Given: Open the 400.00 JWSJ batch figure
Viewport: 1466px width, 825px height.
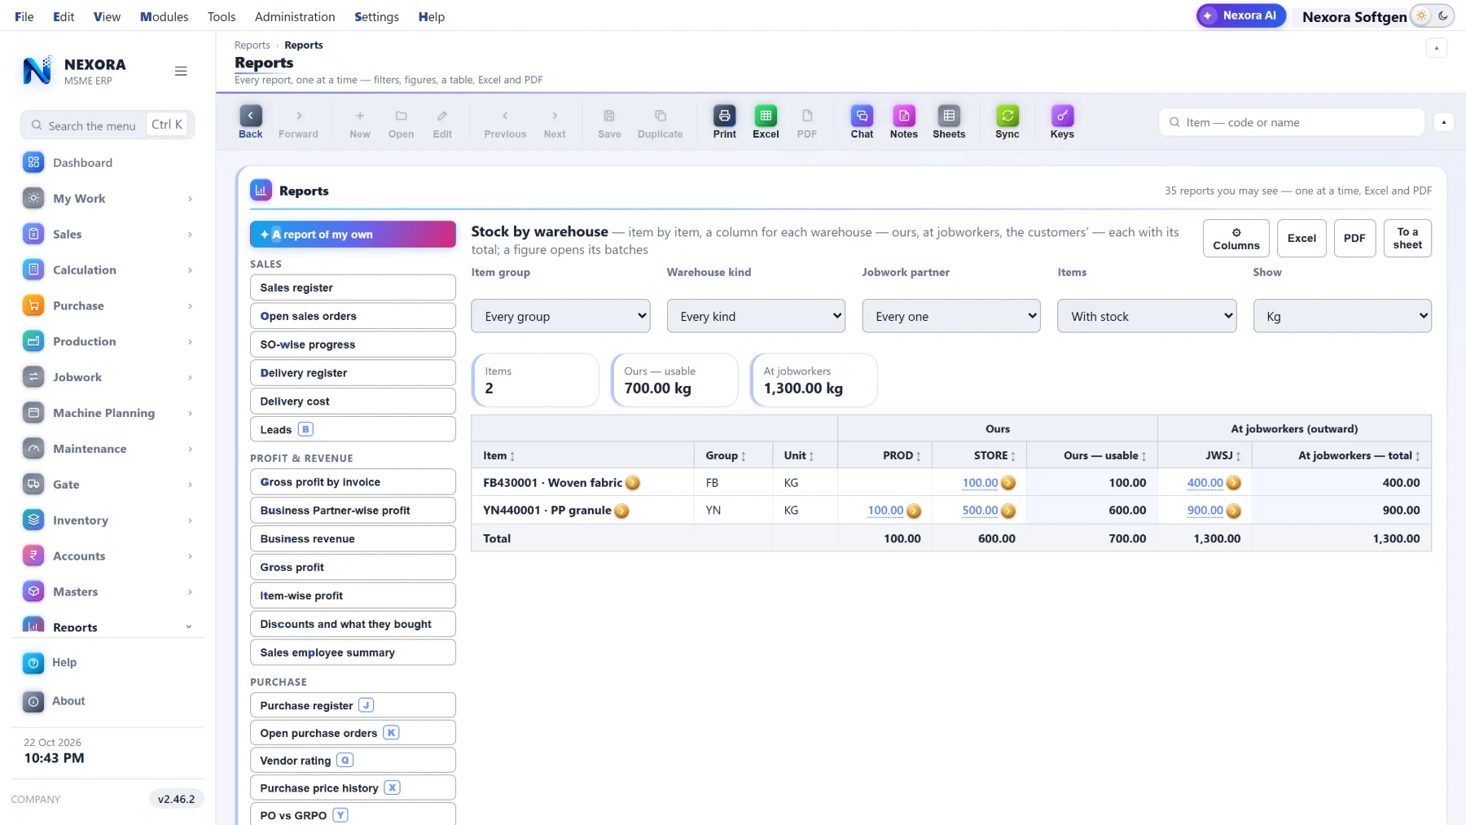Looking at the screenshot, I should (x=1205, y=483).
